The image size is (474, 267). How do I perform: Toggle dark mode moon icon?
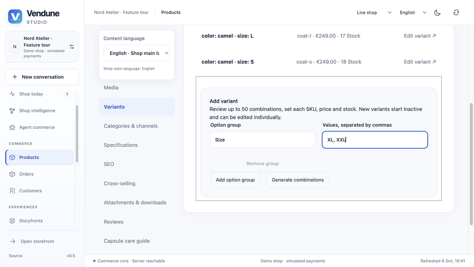[437, 13]
